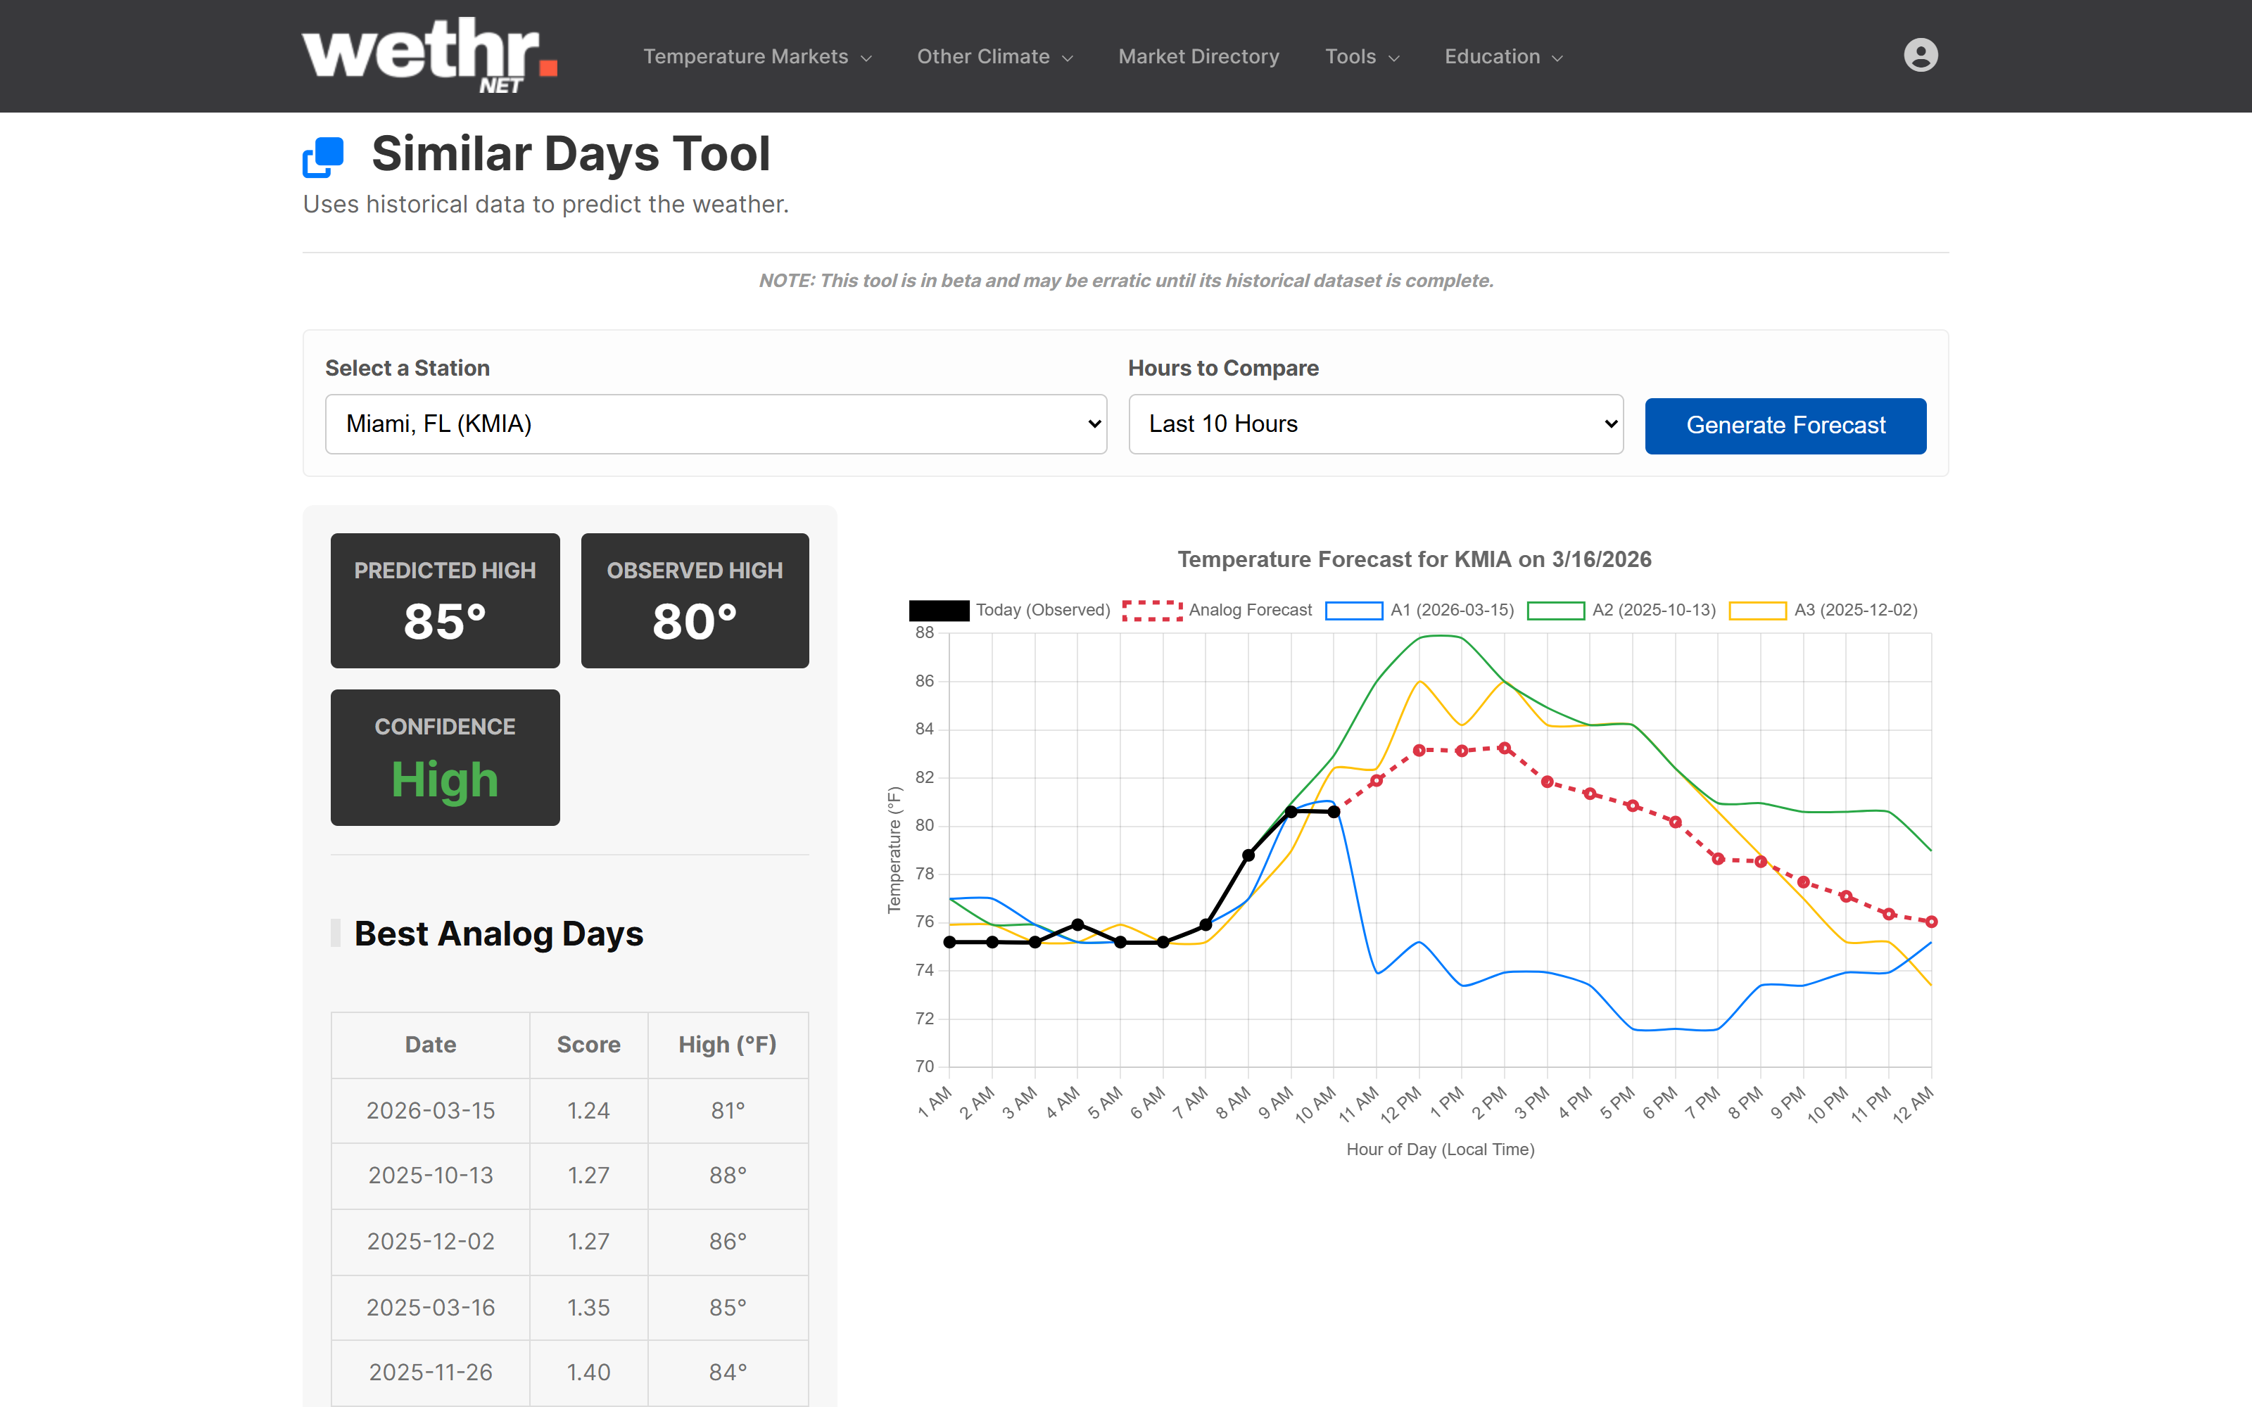
Task: Open the user account icon
Action: (1921, 55)
